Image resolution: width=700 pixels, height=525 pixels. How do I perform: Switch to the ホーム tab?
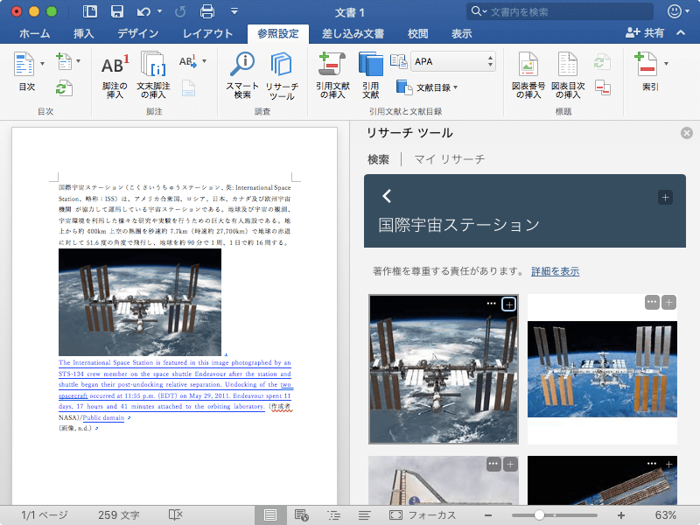click(35, 33)
